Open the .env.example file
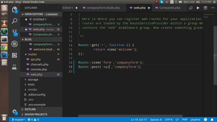The height and width of the screenshot is (122, 217). pos(41,105)
